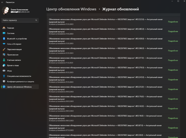Maximize the Параметры window
This screenshot has height=138, width=186.
click(x=178, y=1)
